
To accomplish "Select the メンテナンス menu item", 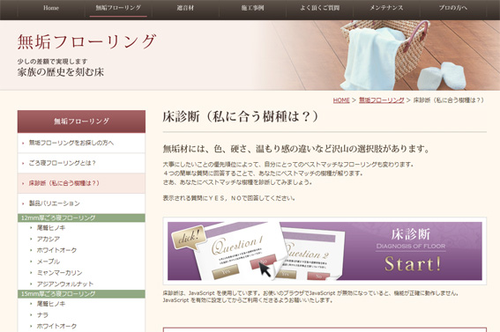I will tap(386, 8).
